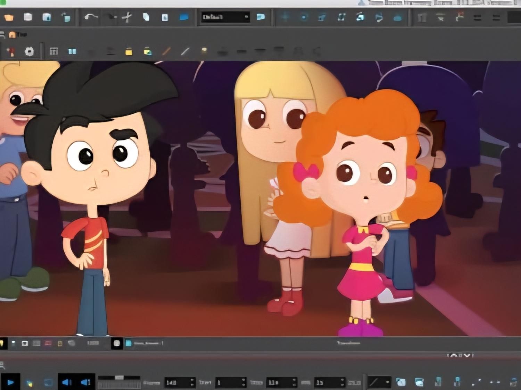Click the orange pencil stroke icon
Image resolution: width=521 pixels, height=390 pixels.
[x=167, y=52]
